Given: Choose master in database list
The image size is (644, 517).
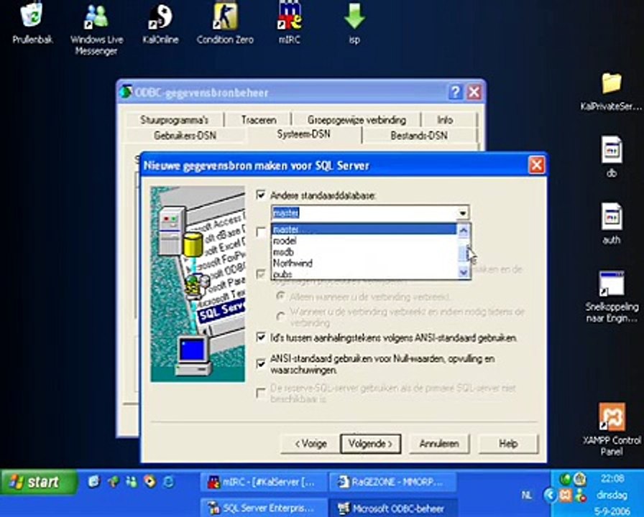Looking at the screenshot, I should 364,229.
